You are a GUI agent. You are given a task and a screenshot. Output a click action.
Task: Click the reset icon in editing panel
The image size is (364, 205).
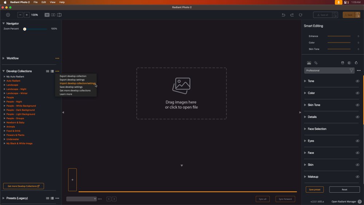[356, 63]
